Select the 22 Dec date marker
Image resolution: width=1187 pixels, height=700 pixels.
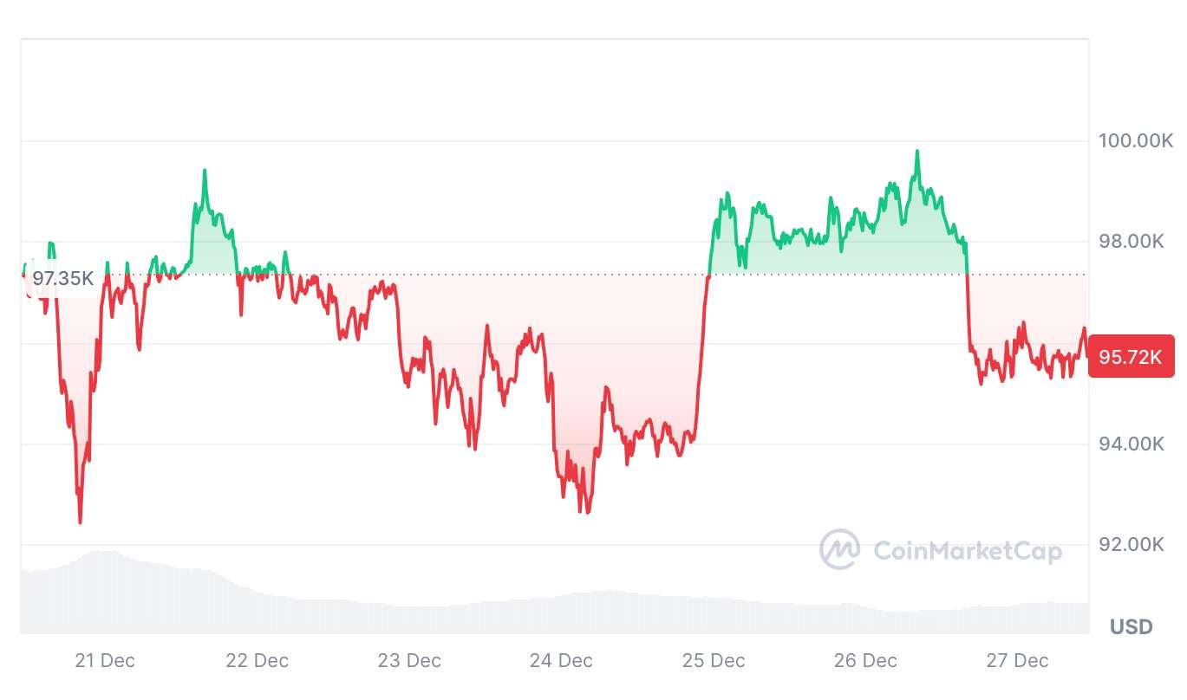coord(257,661)
